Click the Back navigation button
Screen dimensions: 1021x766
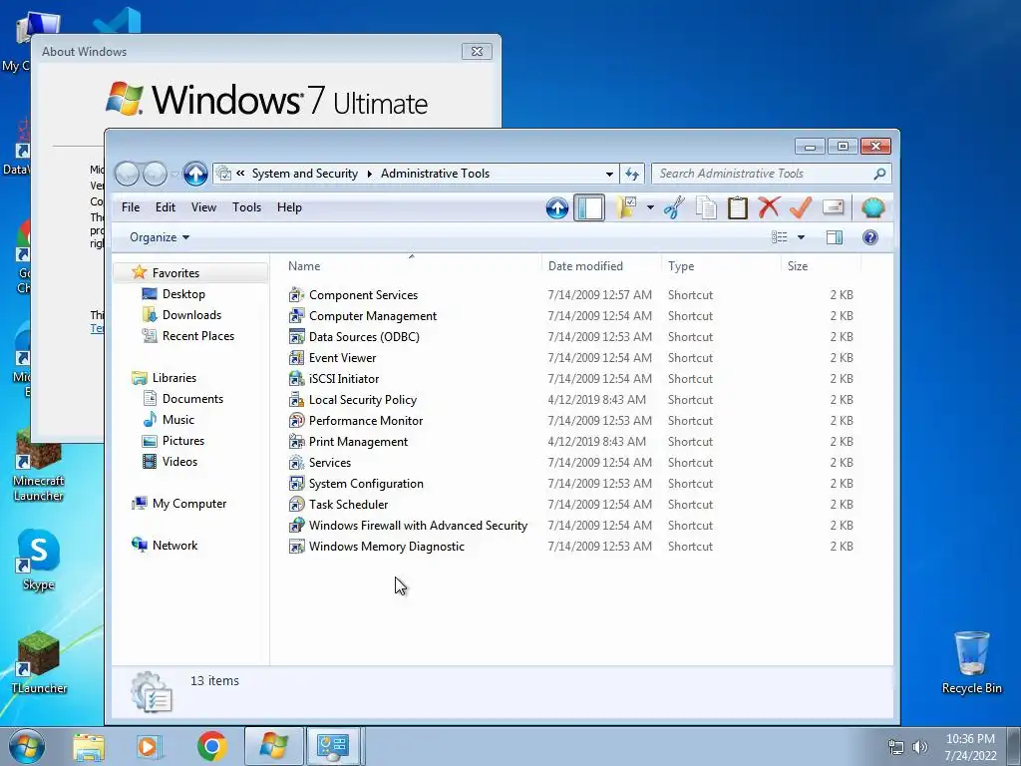click(127, 174)
